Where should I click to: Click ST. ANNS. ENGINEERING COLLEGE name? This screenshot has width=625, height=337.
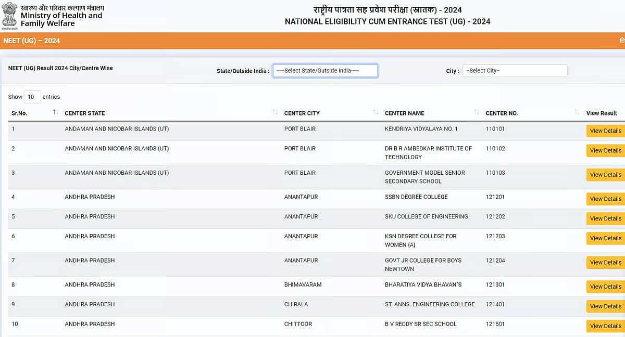click(430, 304)
